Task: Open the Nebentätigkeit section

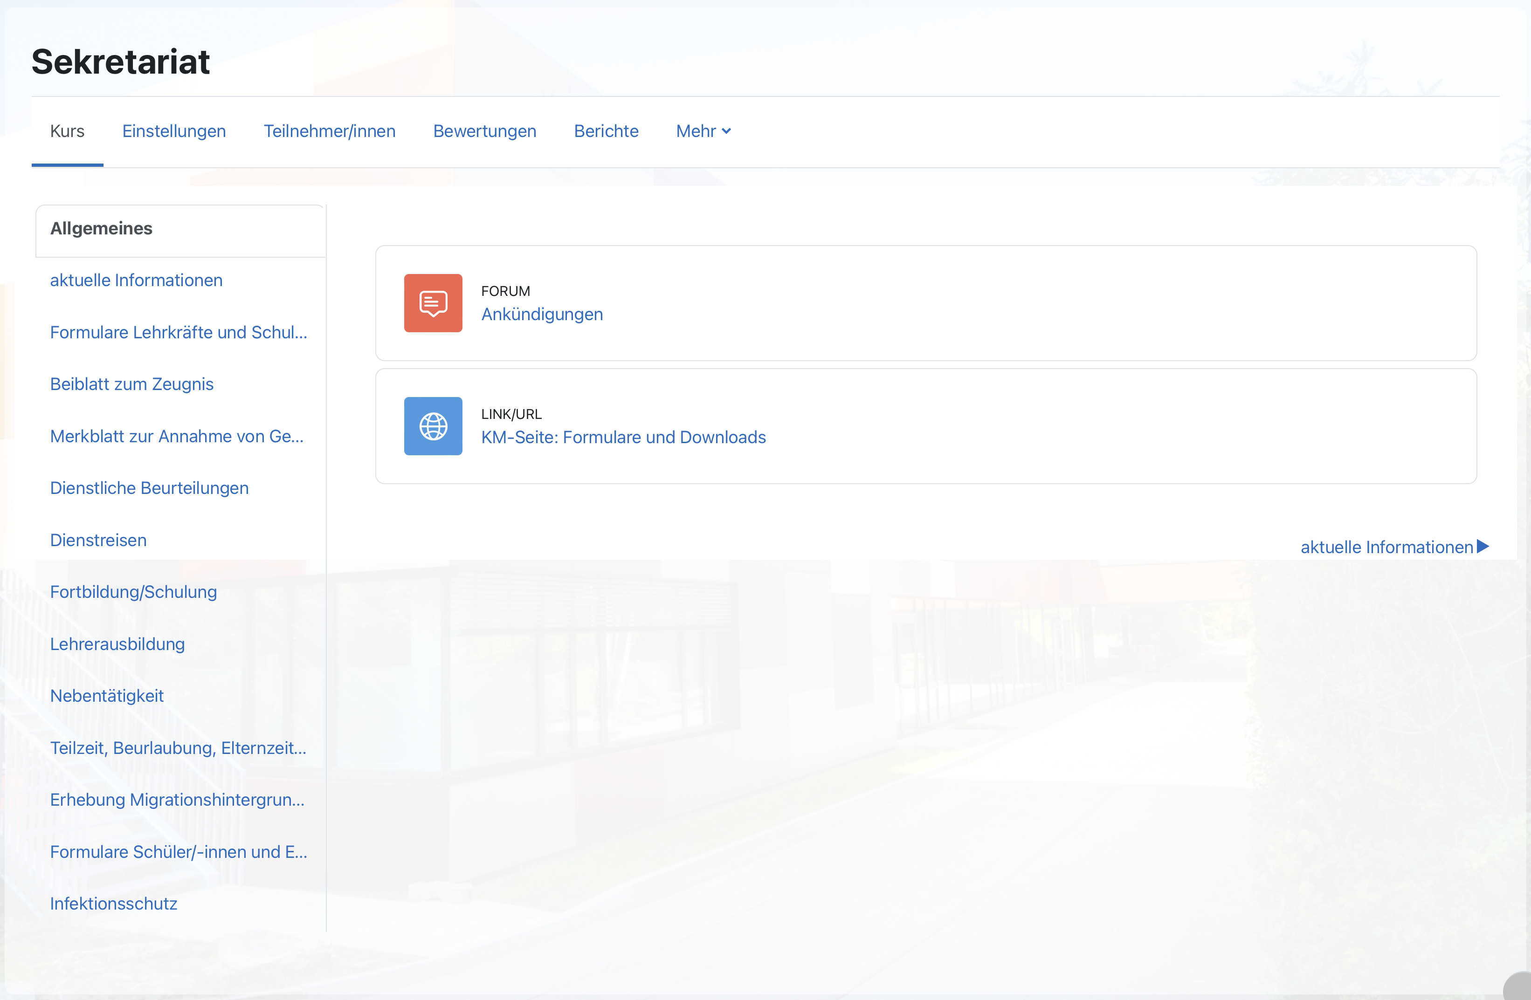Action: [x=107, y=696]
